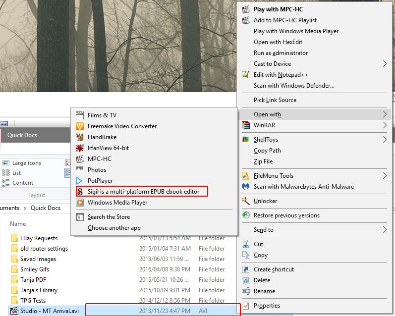Click the Films & TV clapperboard icon
Image resolution: width=395 pixels, height=316 pixels.
(x=80, y=115)
